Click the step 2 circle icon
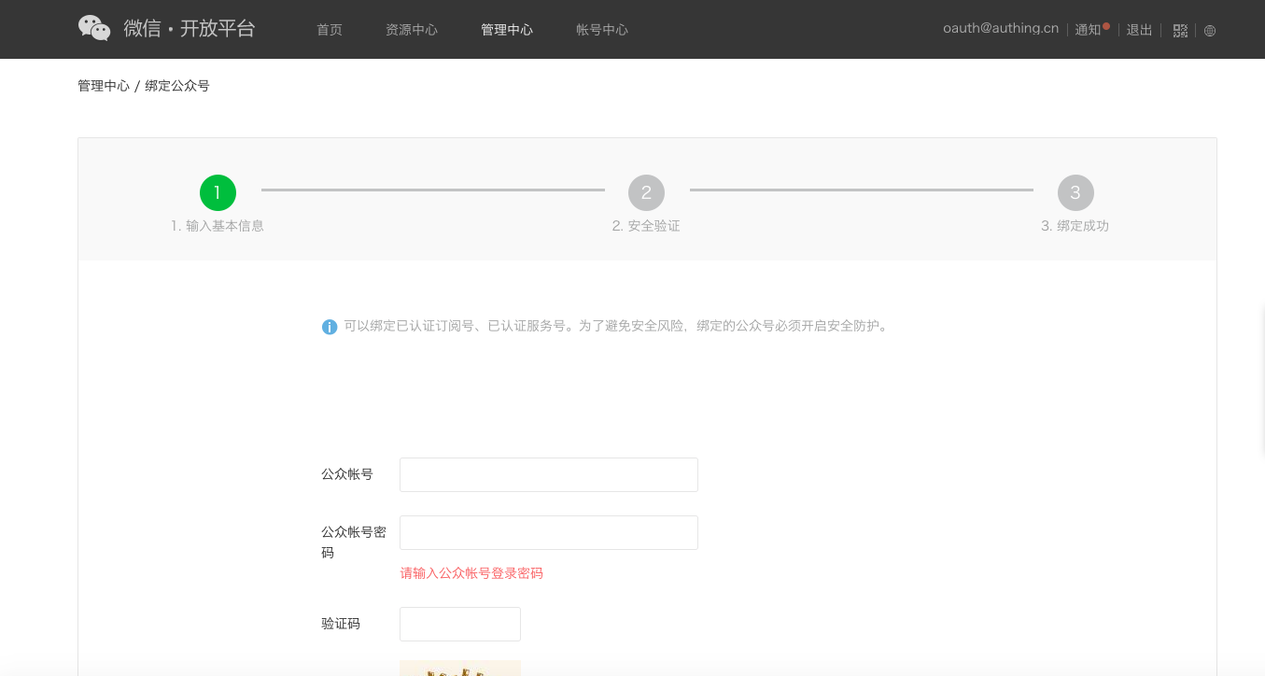 pos(646,192)
